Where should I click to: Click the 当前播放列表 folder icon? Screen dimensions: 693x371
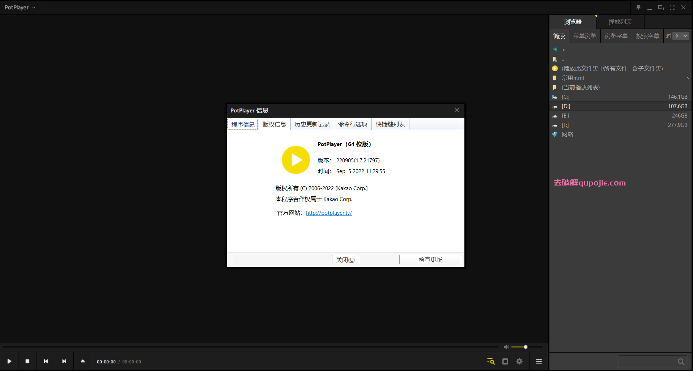(554, 88)
